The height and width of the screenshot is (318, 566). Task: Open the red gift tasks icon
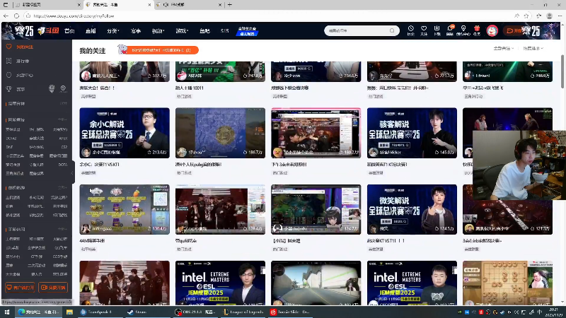477,30
